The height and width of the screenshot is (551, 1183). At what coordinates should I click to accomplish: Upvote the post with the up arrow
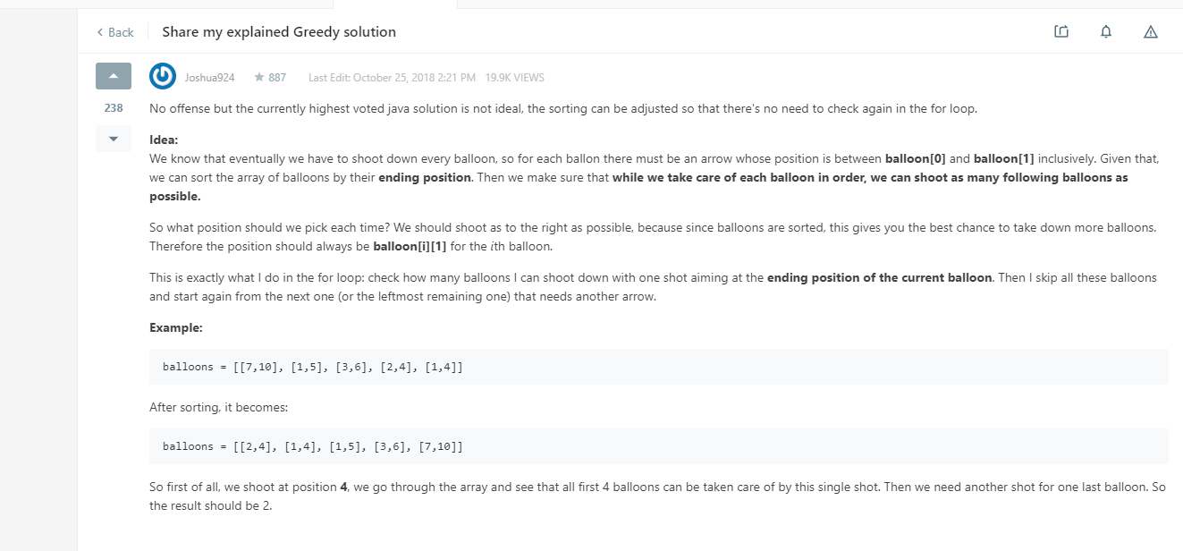[x=114, y=77]
